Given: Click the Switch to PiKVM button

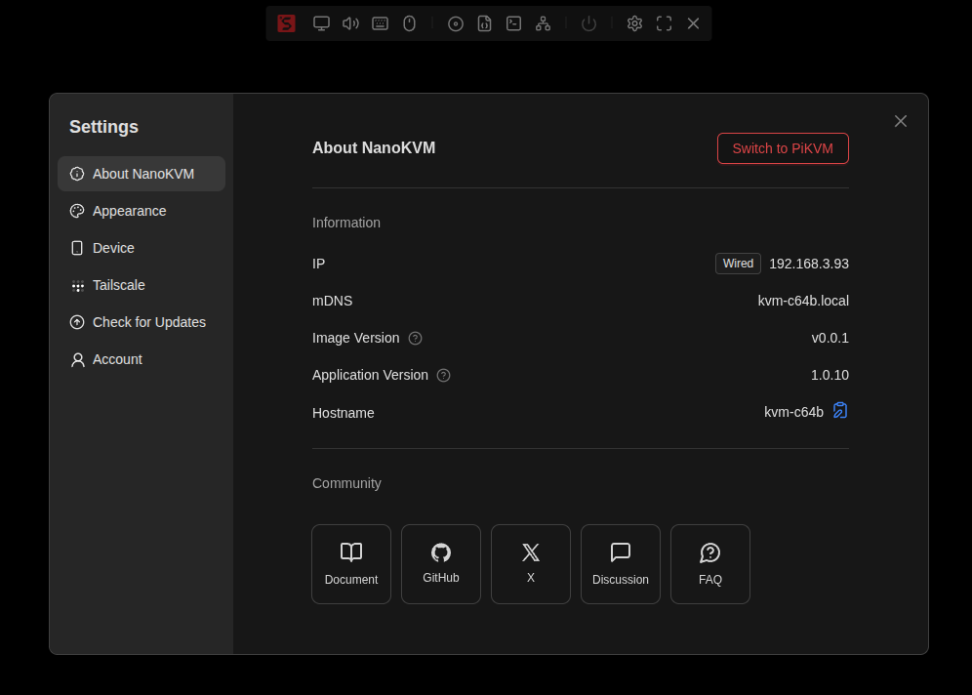Looking at the screenshot, I should (783, 148).
